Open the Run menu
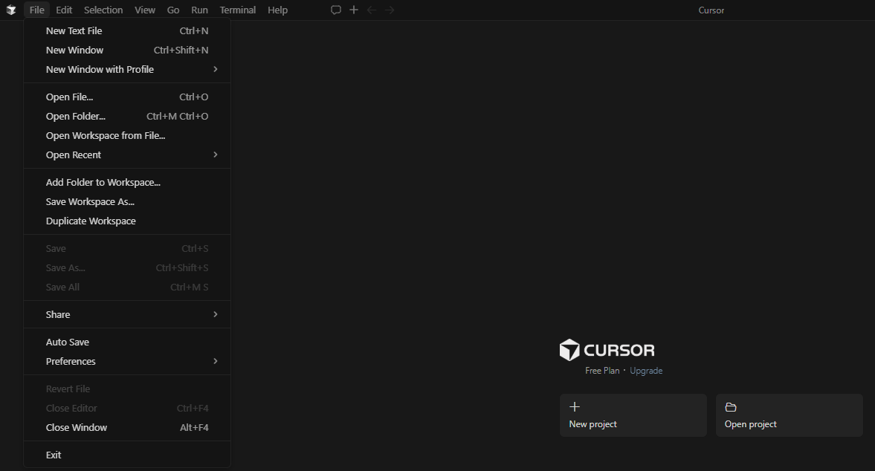The width and height of the screenshot is (875, 471). click(x=199, y=10)
